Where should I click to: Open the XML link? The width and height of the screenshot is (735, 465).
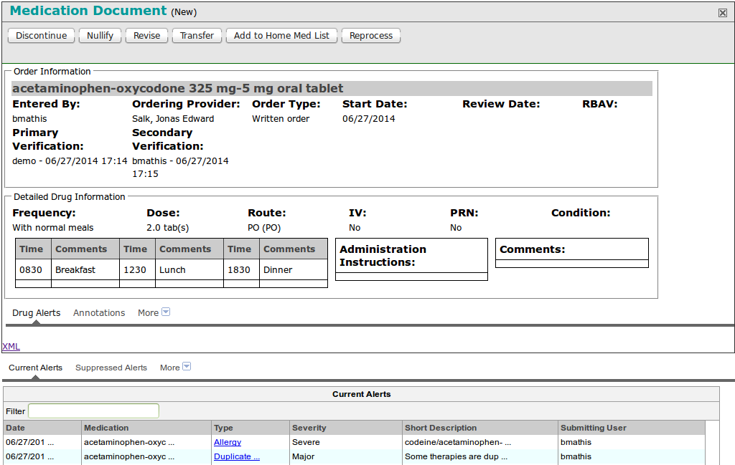[11, 347]
